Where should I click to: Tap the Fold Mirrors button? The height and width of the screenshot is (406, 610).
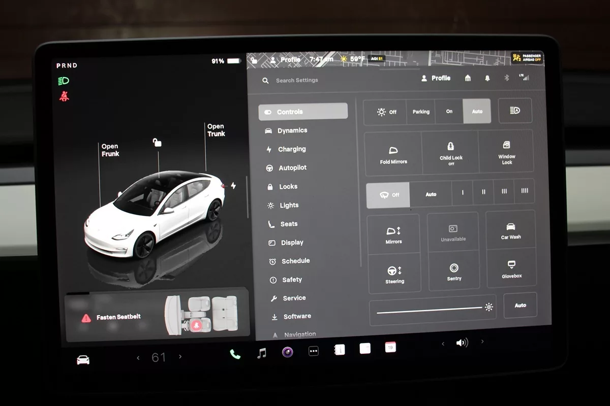pos(393,154)
